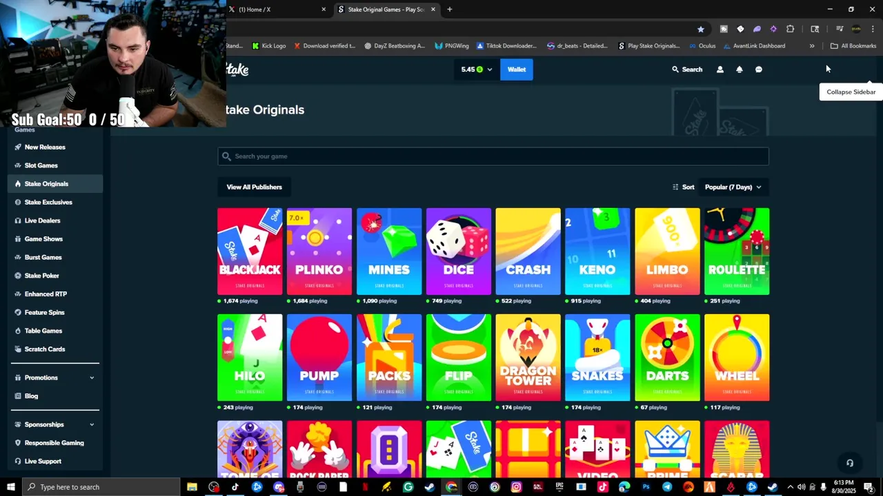This screenshot has width=883, height=496.
Task: Click View All Publishers button
Action: 255,187
